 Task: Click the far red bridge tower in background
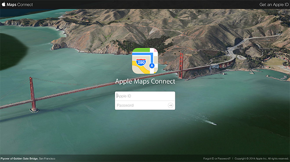point(181,66)
